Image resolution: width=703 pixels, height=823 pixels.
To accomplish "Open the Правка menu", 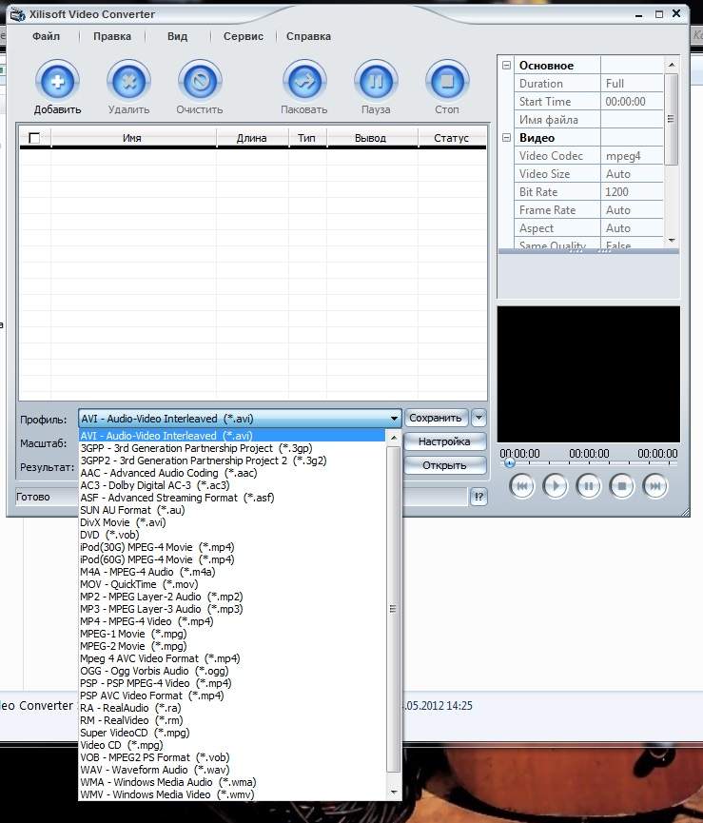I will pos(112,36).
